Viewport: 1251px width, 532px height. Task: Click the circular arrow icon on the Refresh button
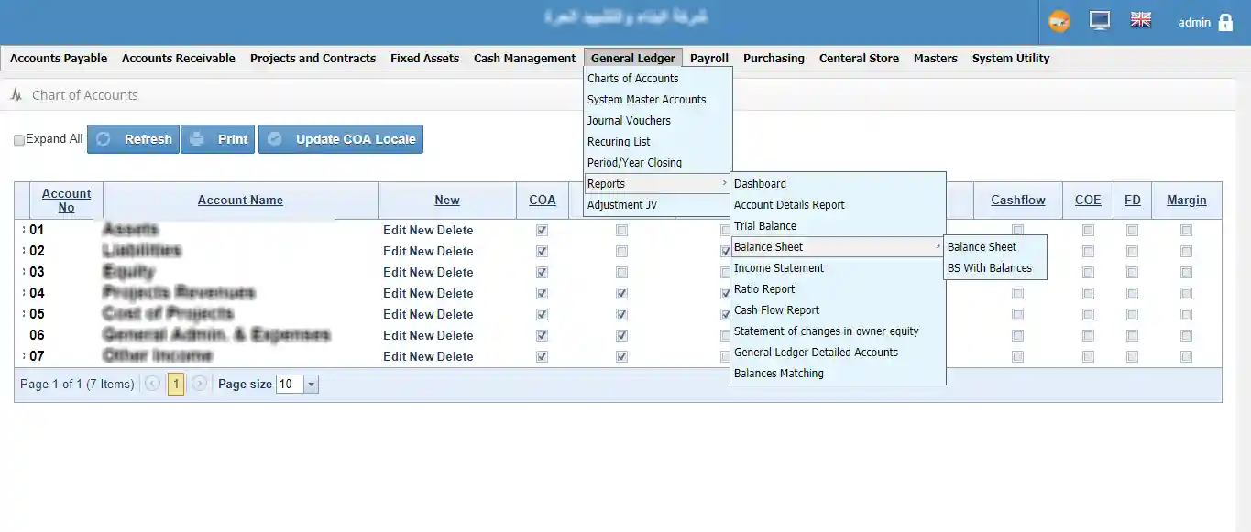tap(104, 139)
